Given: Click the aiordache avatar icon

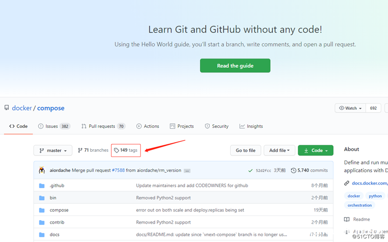Looking at the screenshot, I should 42,170.
